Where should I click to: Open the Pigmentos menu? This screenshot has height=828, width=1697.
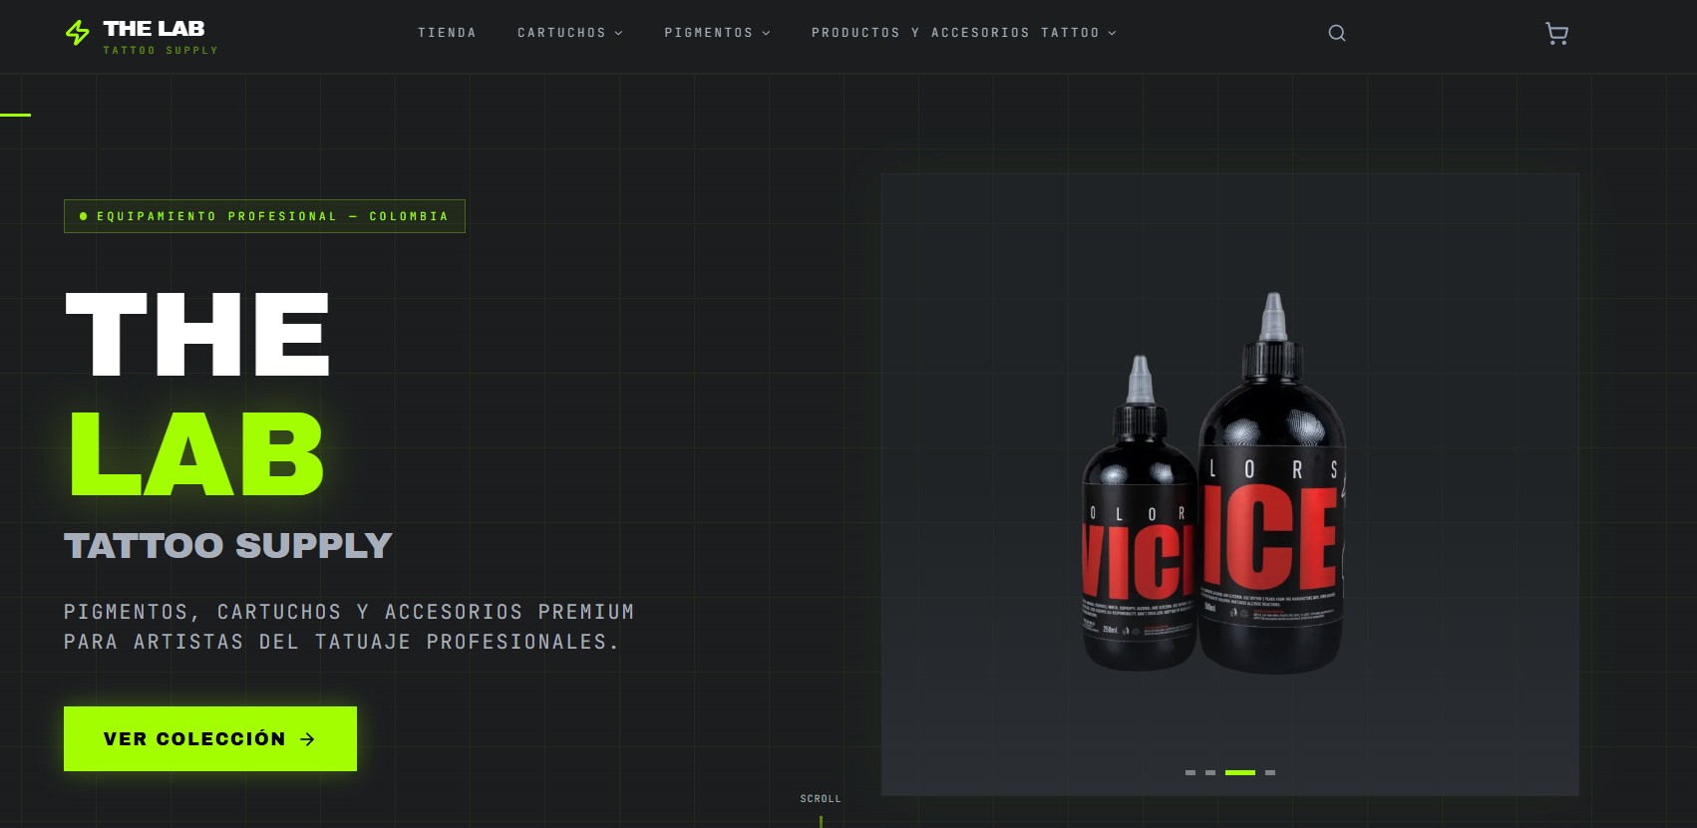(717, 33)
